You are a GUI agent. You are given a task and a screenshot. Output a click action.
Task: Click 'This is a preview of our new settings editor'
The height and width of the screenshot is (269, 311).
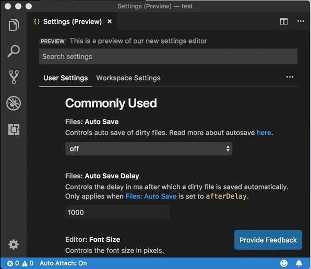[x=138, y=41]
